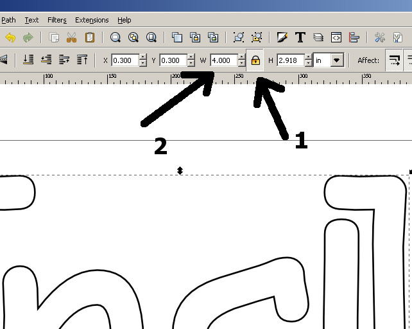Increase the W value with the up spinner
This screenshot has height=329, width=412.
coord(241,57)
